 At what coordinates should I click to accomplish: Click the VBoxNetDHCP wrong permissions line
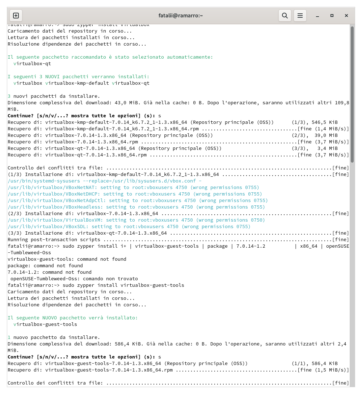pos(135,194)
